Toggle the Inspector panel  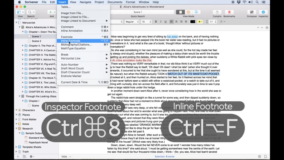pyautogui.click(x=263, y=12)
